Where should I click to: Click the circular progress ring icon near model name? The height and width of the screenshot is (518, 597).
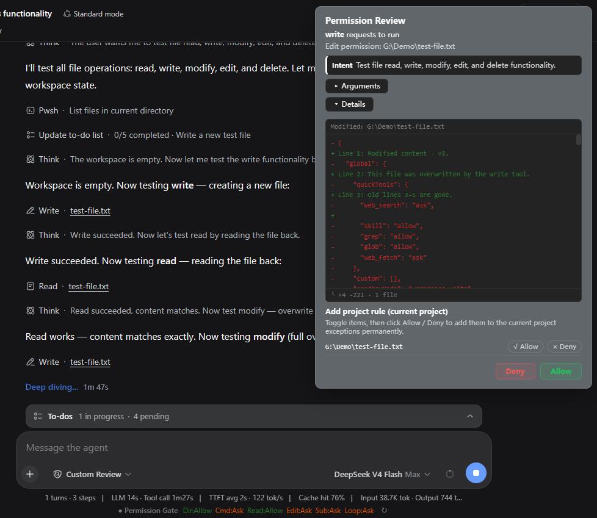click(x=450, y=474)
